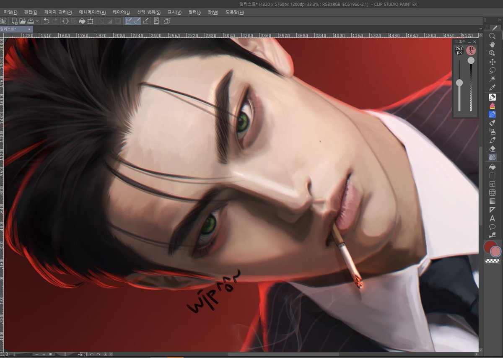The height and width of the screenshot is (358, 503).
Task: Select the Correct line tool
Action: [493, 235]
